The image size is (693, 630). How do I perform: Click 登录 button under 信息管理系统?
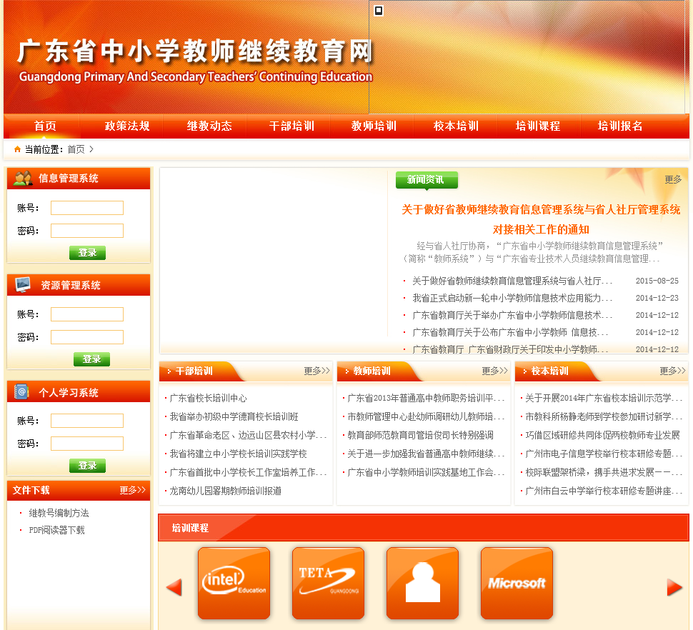pos(87,253)
